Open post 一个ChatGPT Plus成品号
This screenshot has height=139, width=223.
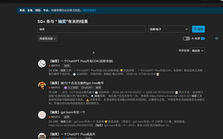point(72,134)
